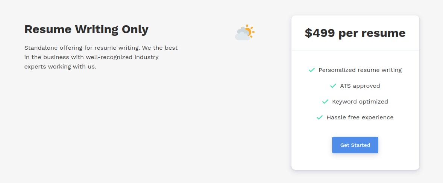Click the word Only in the heading
443x183 pixels.
(135, 29)
